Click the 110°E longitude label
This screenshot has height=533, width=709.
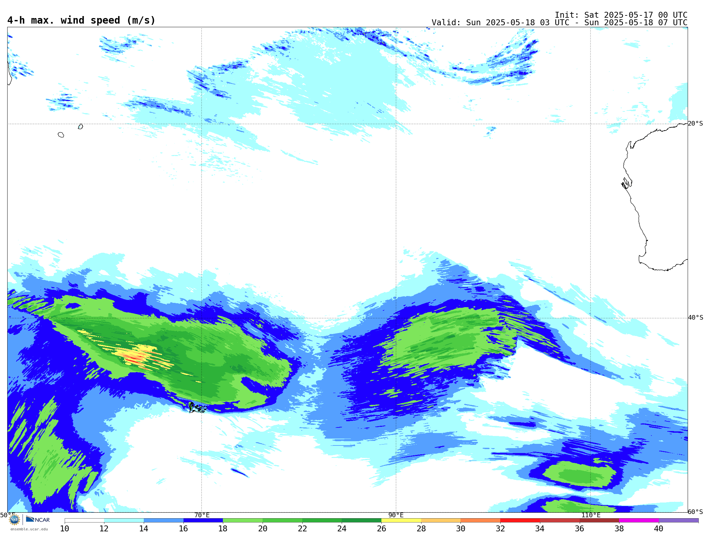point(591,515)
